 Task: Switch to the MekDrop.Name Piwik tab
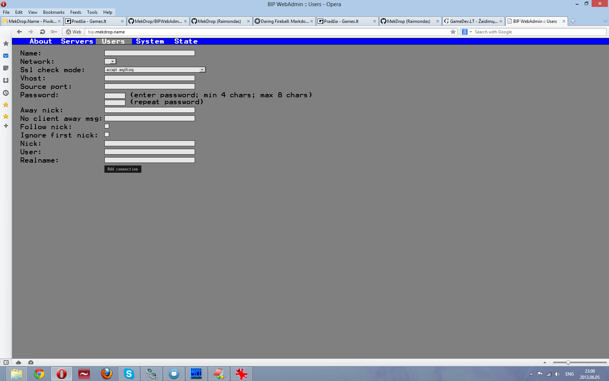point(32,21)
